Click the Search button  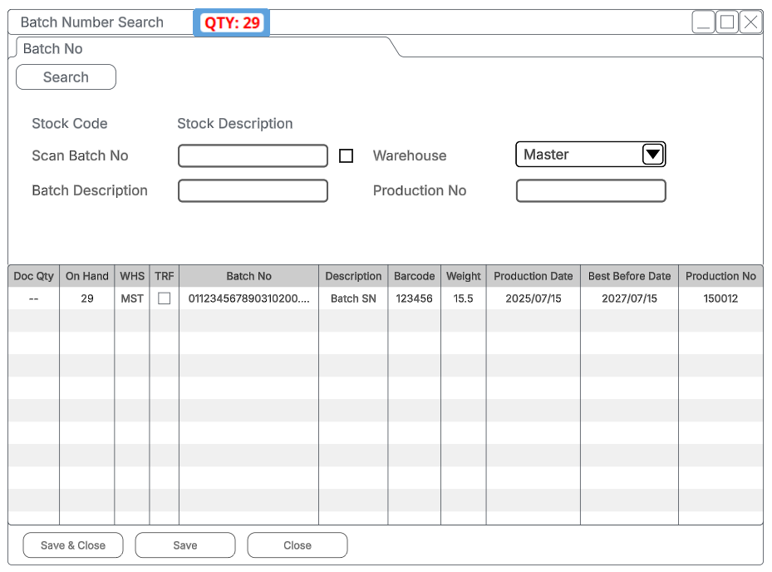click(x=66, y=77)
